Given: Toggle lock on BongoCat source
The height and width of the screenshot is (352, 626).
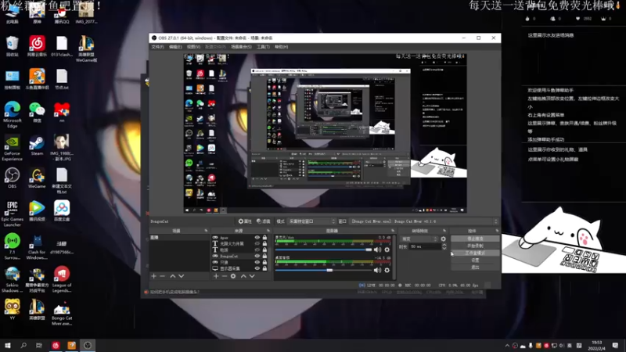Looking at the screenshot, I should (x=264, y=256).
